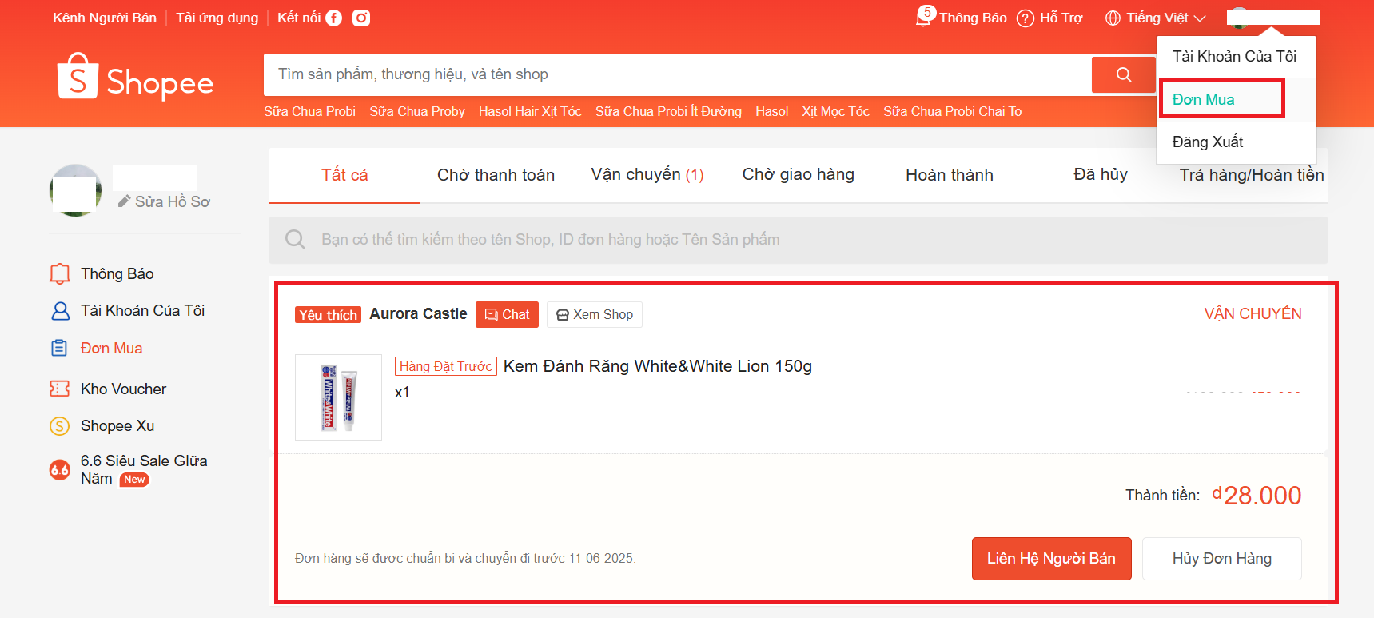Viewport: 1374px width, 618px height.
Task: Click the Liên Hệ Người Bán button
Action: point(1051,559)
